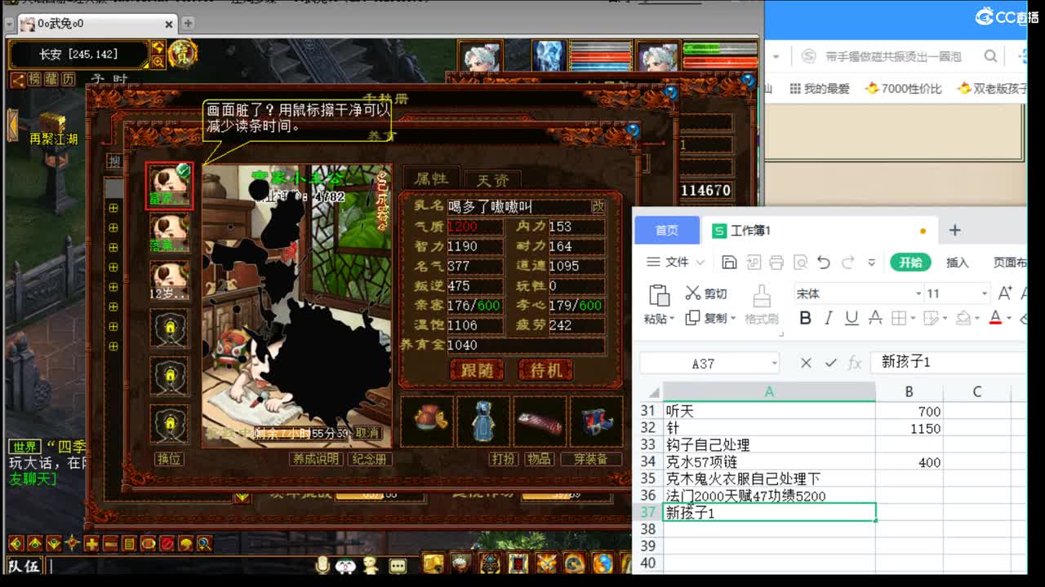Click the chat bubble icon in game bar
This screenshot has height=587, width=1045.
(398, 565)
